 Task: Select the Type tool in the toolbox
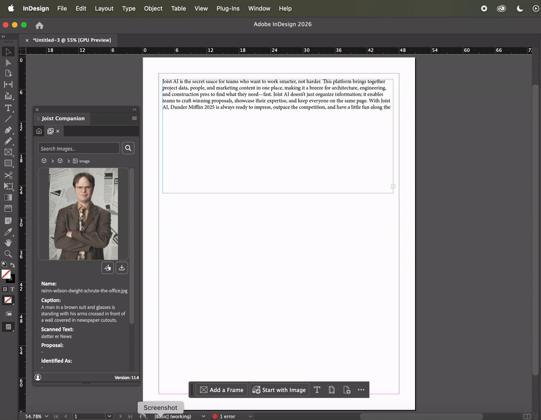coord(8,108)
